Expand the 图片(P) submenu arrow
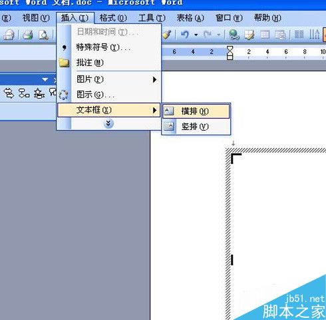This screenshot has height=320, width=326. [155, 79]
